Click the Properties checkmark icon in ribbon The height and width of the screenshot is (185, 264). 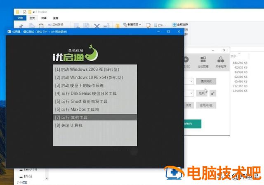pyautogui.click(x=148, y=25)
